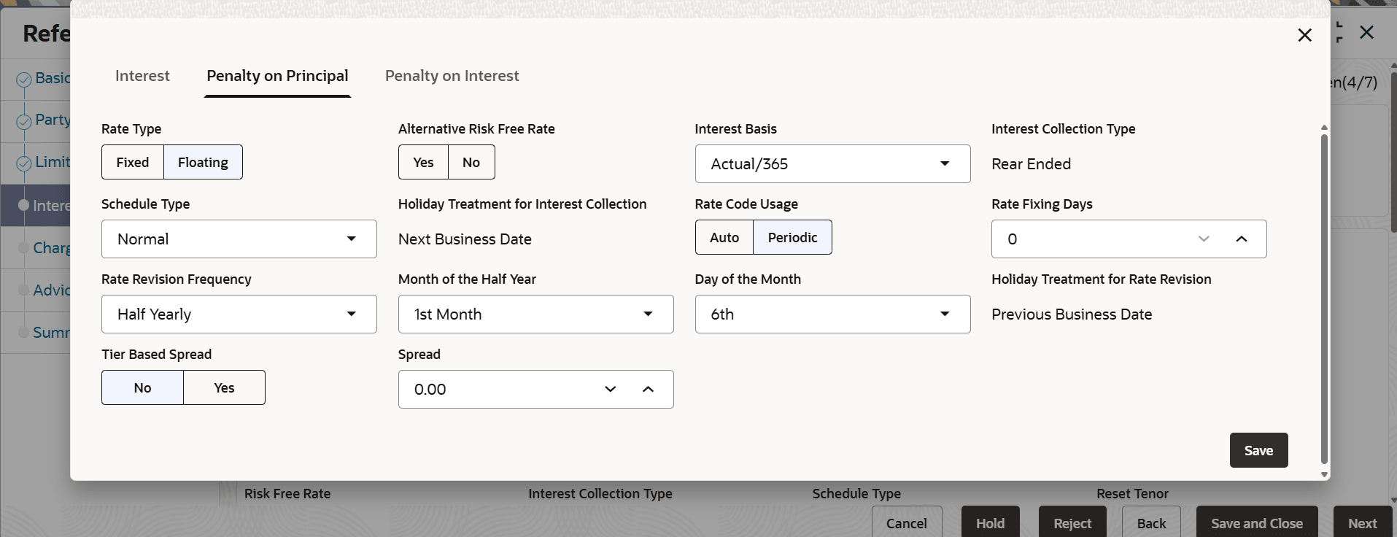The height and width of the screenshot is (537, 1397).
Task: Click Save and Close in background window
Action: point(1257,523)
